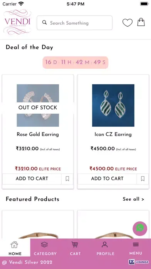Tap the floating WhatsApp chat button
Viewport: 151px width, 269px height.
point(140,228)
